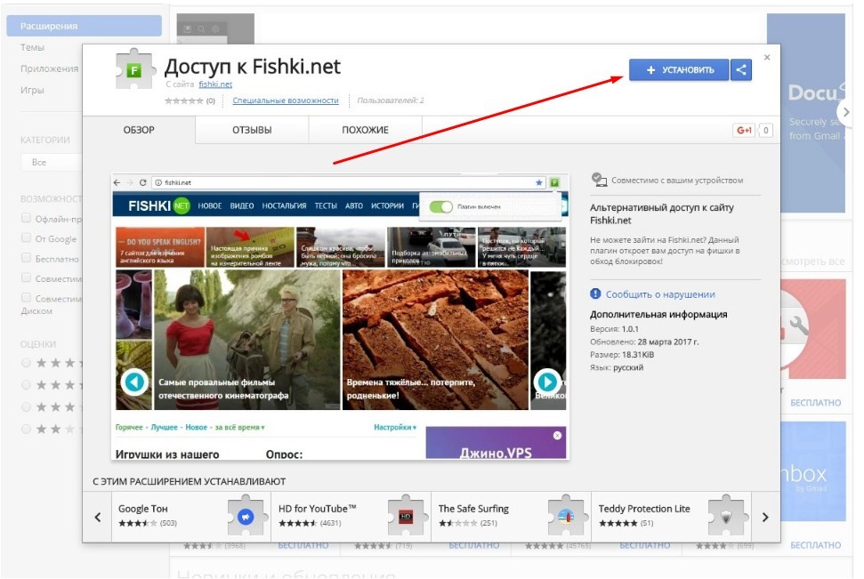Viewport: 864px width, 579px height.
Task: Tick the Бесплатно checkbox
Action: point(26,258)
